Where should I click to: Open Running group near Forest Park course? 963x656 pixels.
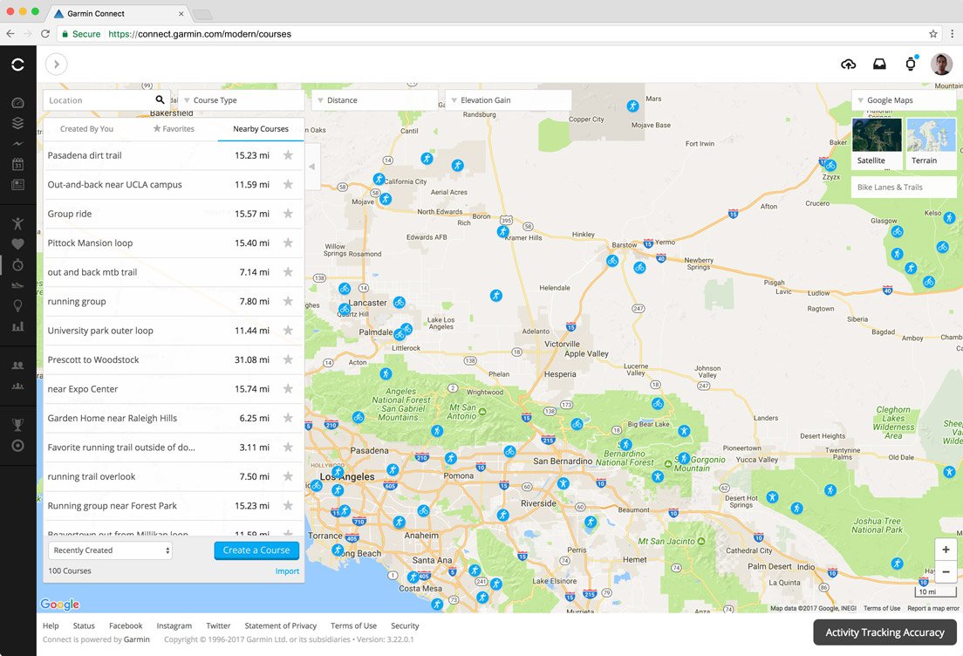tap(174, 505)
